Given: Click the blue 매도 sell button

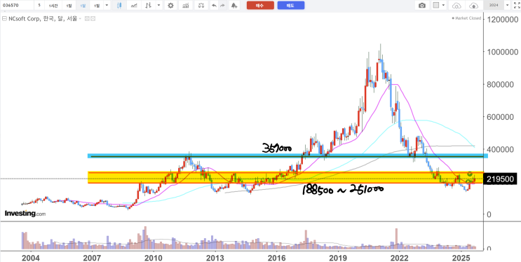Looking at the screenshot, I should click(291, 6).
